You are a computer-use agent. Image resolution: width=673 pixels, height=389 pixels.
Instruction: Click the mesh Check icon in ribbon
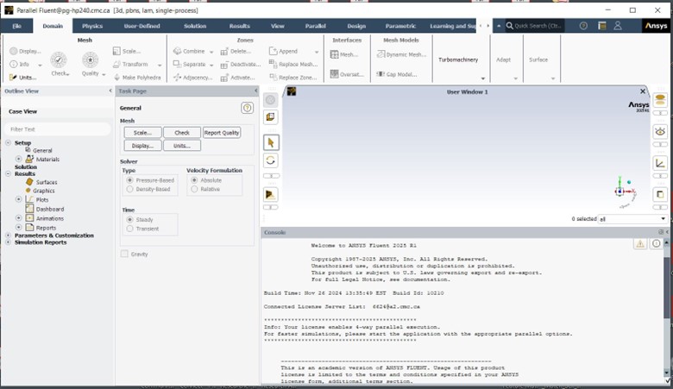coord(59,60)
